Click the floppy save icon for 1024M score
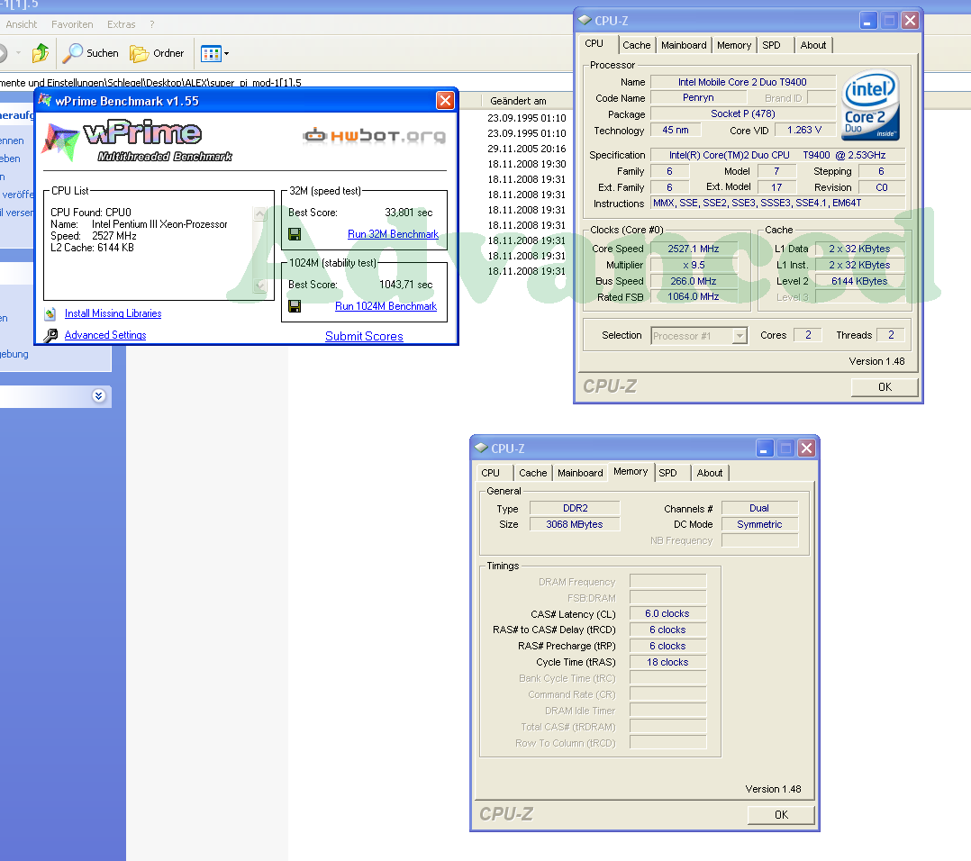This screenshot has height=861, width=971. tap(295, 306)
